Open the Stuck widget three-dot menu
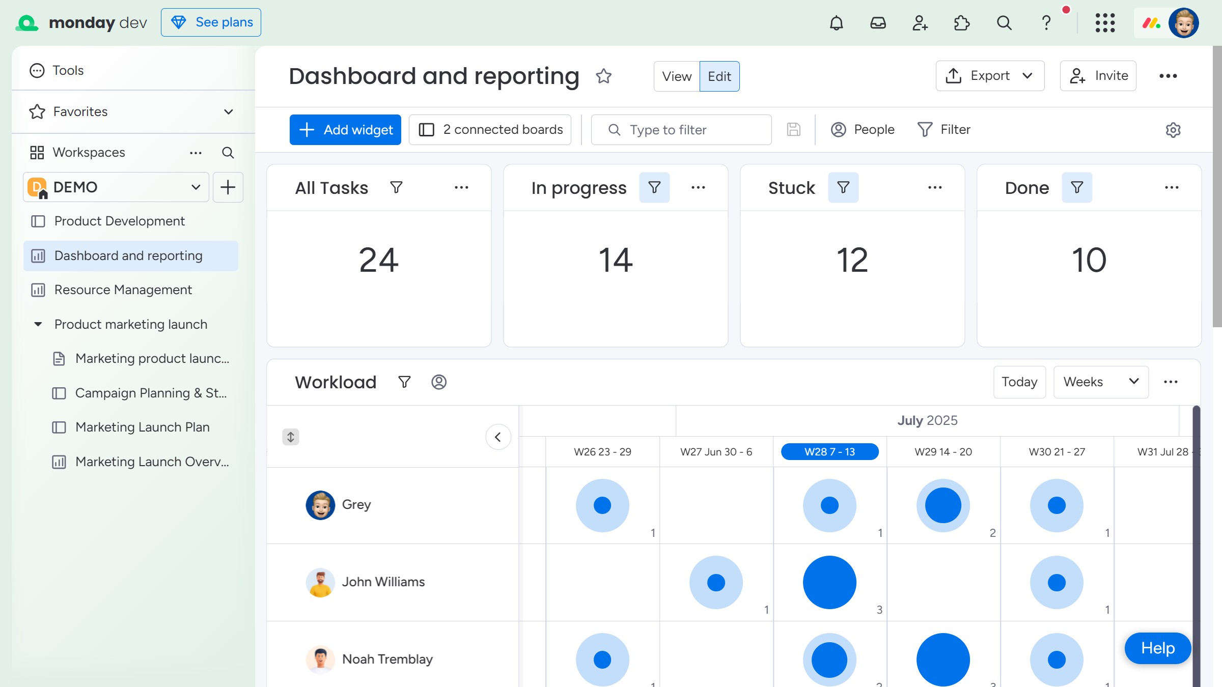1222x687 pixels. [x=935, y=187]
